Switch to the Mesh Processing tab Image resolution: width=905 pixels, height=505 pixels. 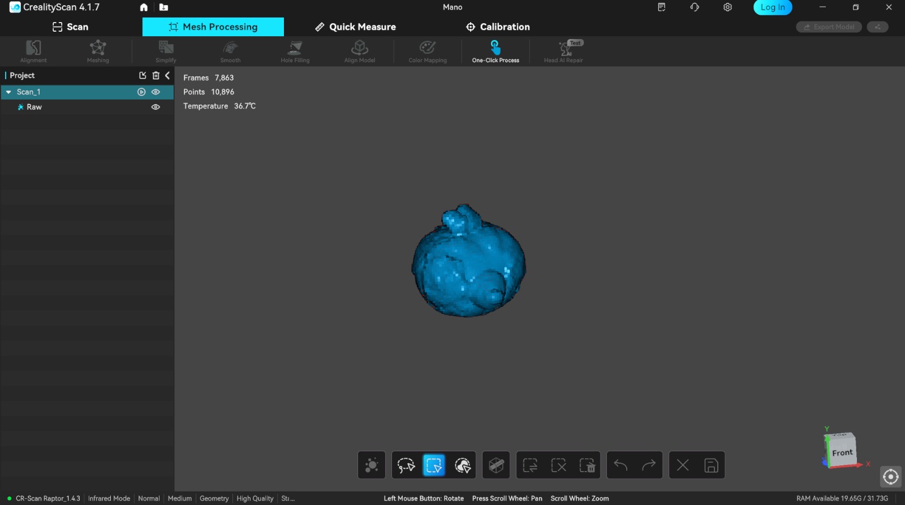point(213,27)
